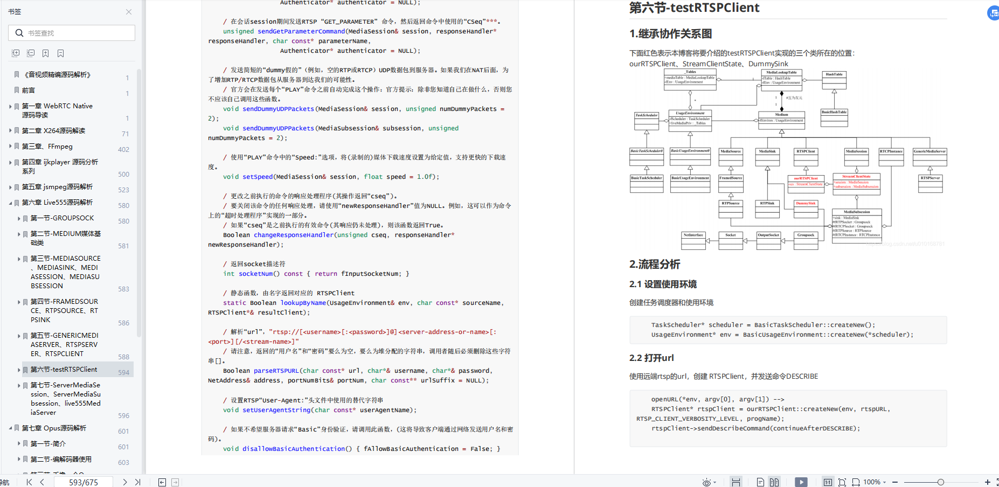Set actual size 1:1 zoom
Screen dimensions: 999x487
[828, 482]
